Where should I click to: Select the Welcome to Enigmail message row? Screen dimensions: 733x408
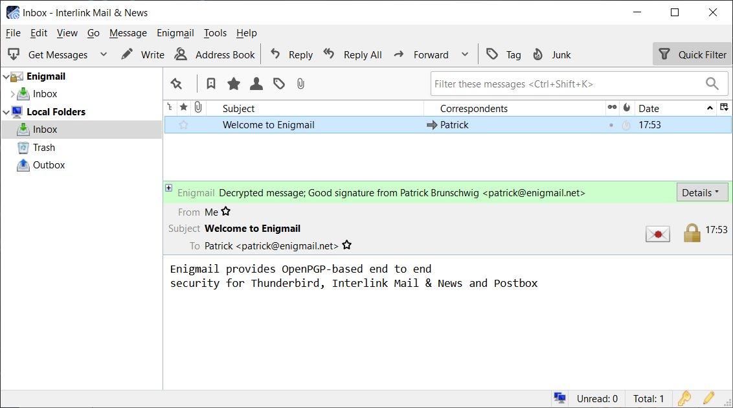tap(448, 125)
